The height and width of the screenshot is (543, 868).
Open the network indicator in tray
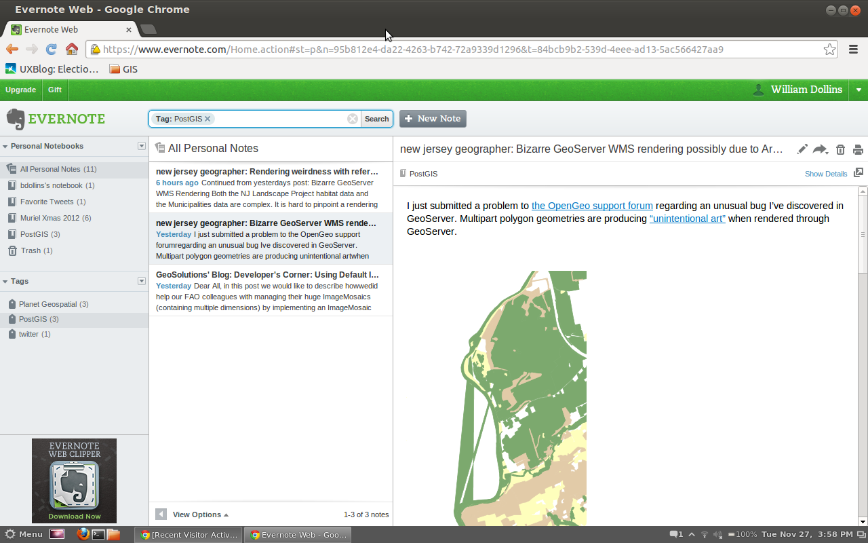[704, 534]
